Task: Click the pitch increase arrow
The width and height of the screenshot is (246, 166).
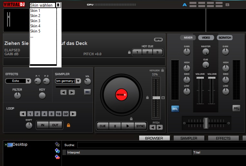Action: 160,127
